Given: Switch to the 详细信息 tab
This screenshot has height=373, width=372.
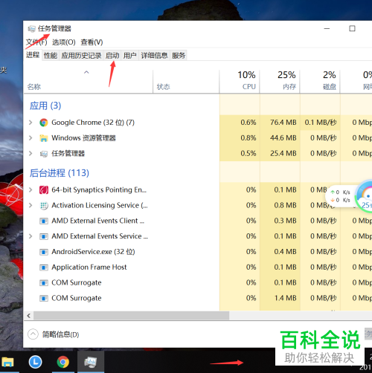Looking at the screenshot, I should click(x=154, y=56).
